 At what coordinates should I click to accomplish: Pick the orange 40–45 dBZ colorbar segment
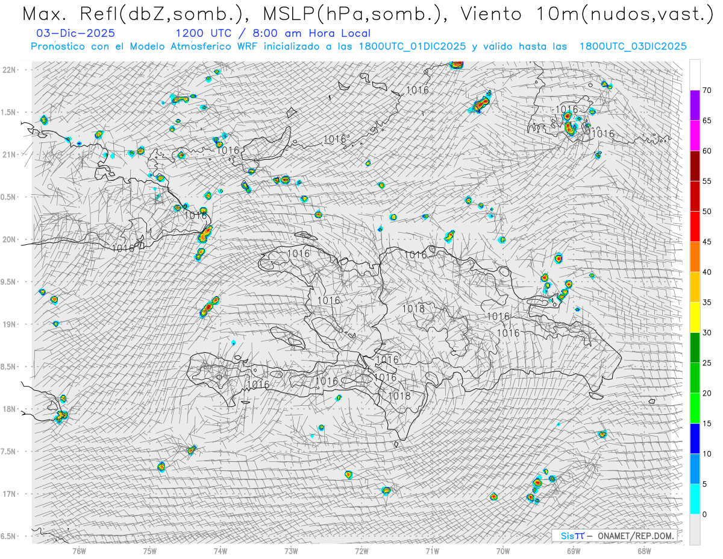click(695, 257)
